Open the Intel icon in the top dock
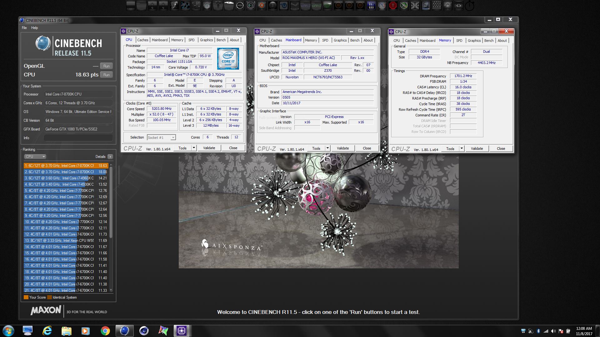The image size is (600, 337). 426,5
